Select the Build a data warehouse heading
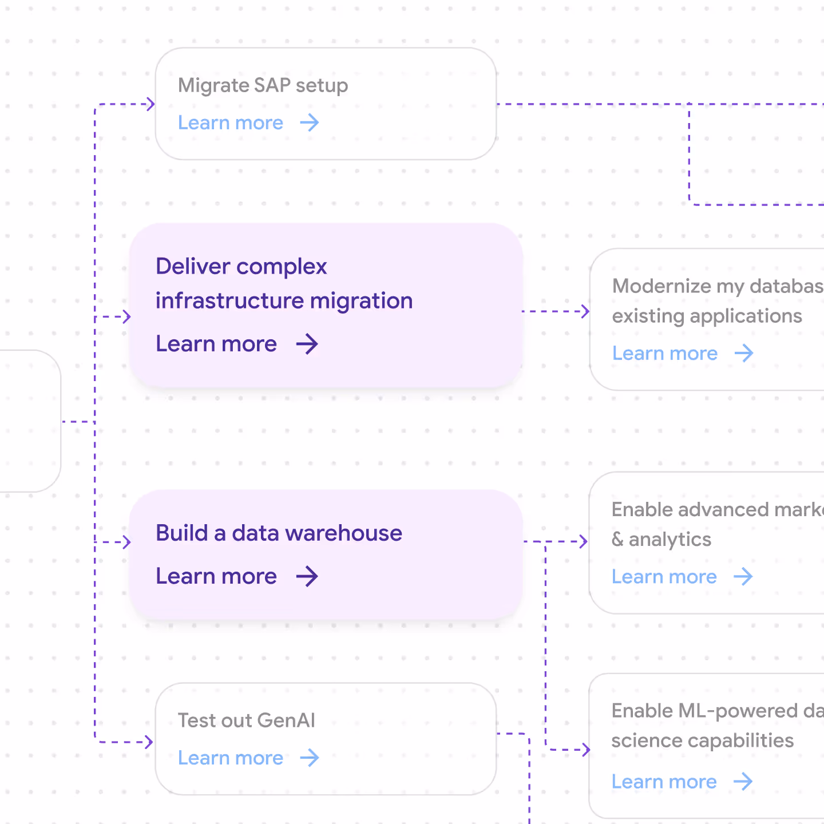Image resolution: width=824 pixels, height=824 pixels. click(x=279, y=533)
